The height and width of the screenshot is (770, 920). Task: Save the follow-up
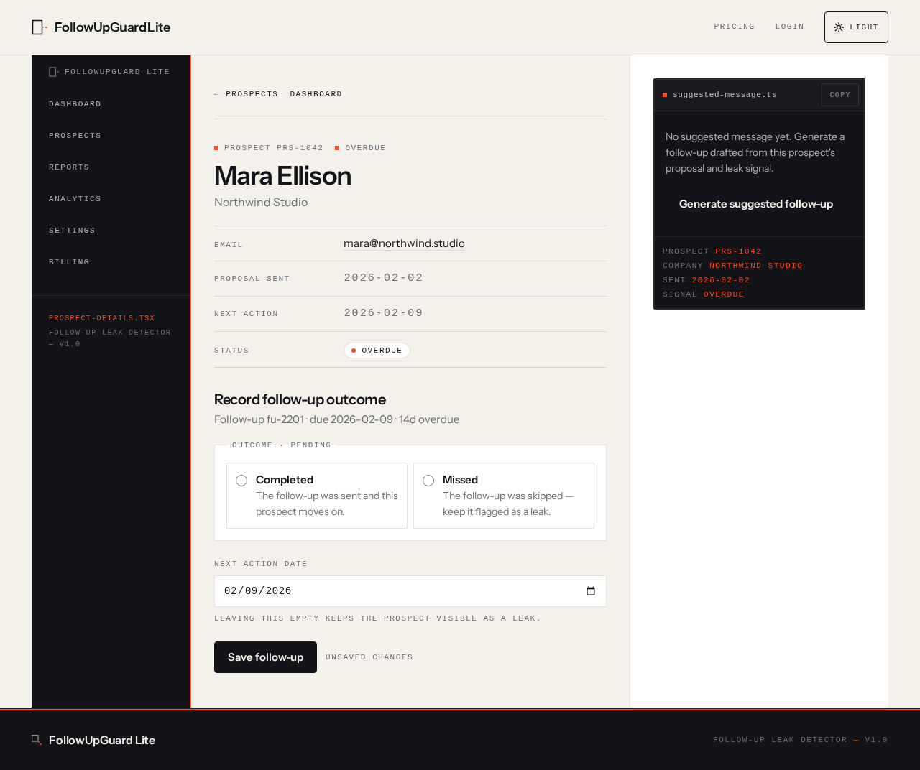pos(265,657)
